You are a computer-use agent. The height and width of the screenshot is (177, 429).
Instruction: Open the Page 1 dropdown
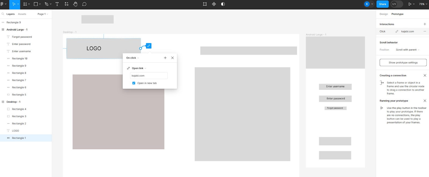click(x=43, y=14)
